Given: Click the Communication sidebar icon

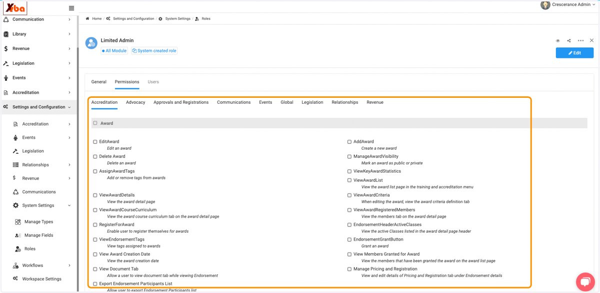Looking at the screenshot, I should pos(6,19).
